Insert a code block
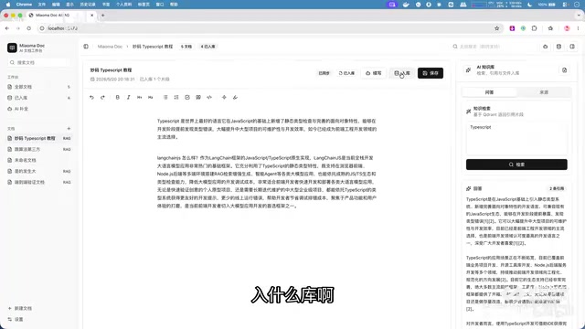This screenshot has width=585, height=329. click(209, 98)
